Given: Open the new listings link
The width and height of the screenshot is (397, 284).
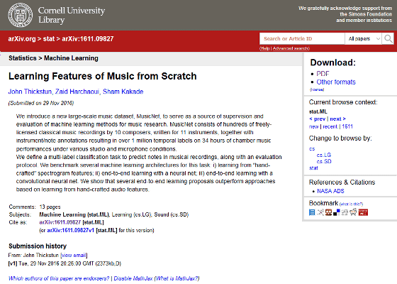Looking at the screenshot, I should pyautogui.click(x=313, y=126).
